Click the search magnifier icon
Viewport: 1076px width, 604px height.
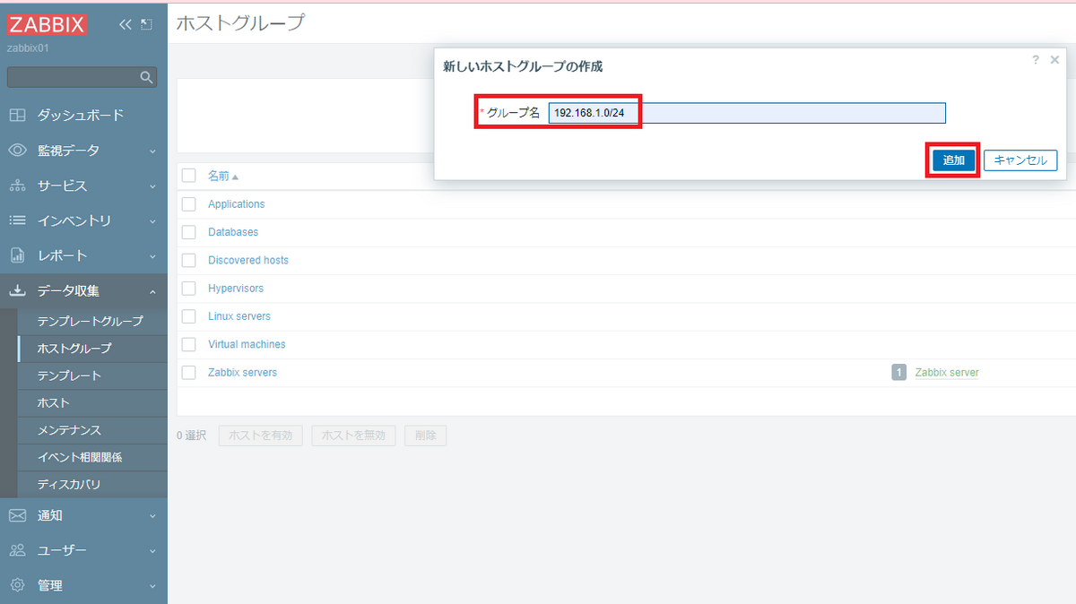(146, 78)
